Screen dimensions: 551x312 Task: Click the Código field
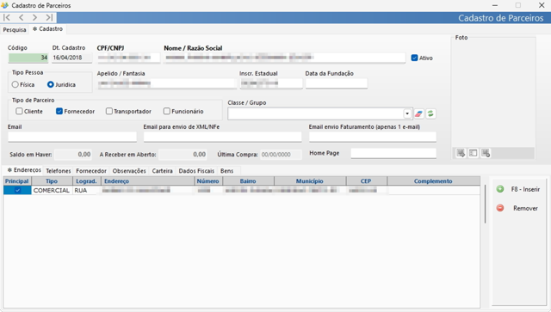(28, 58)
